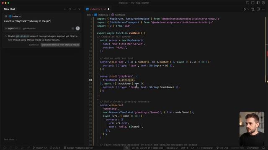Open notifications bell icon
This screenshot has height=150, width=268.
point(263,148)
